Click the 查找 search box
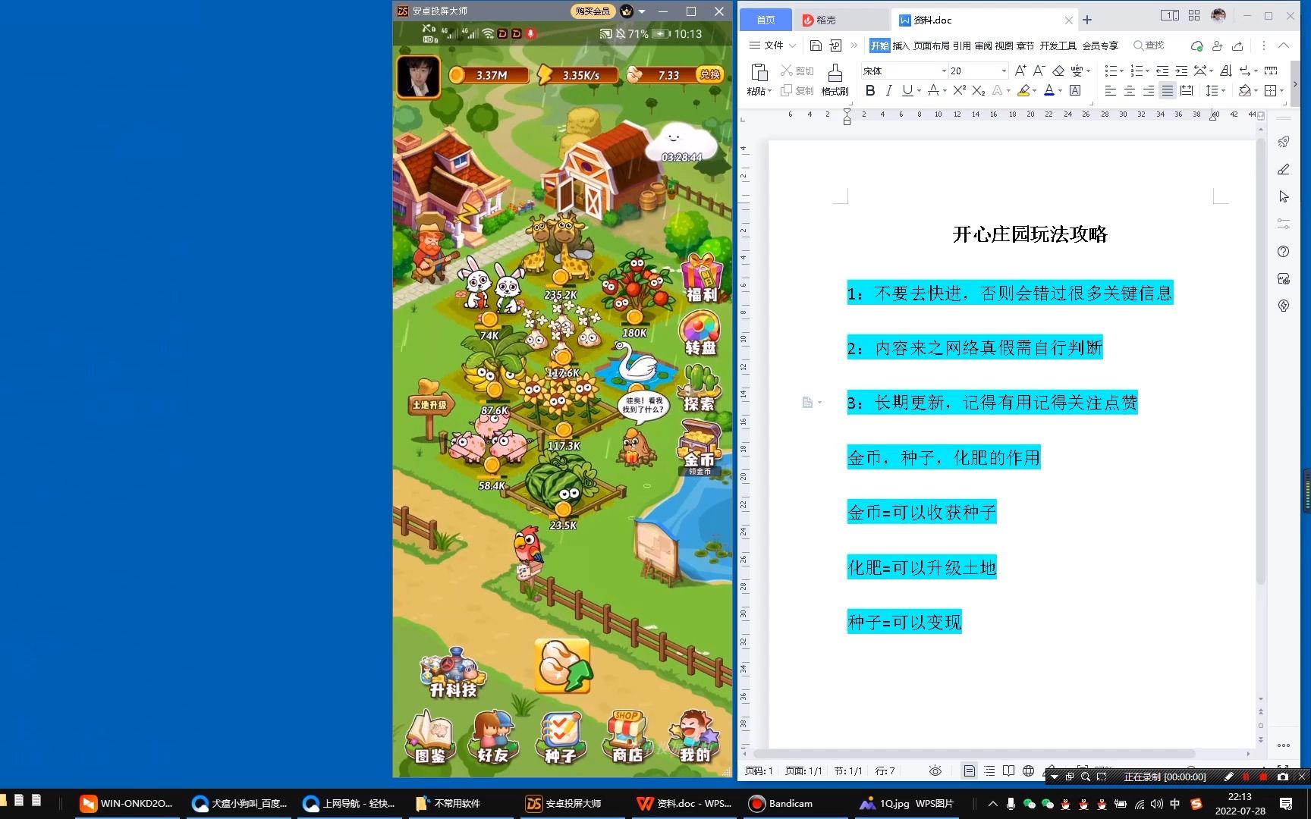Image resolution: width=1311 pixels, height=819 pixels. tap(1149, 45)
